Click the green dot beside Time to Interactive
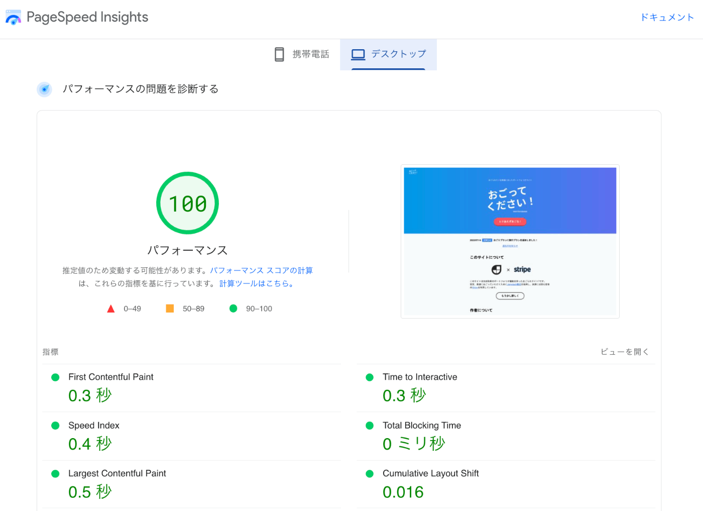This screenshot has width=703, height=511. coord(370,377)
